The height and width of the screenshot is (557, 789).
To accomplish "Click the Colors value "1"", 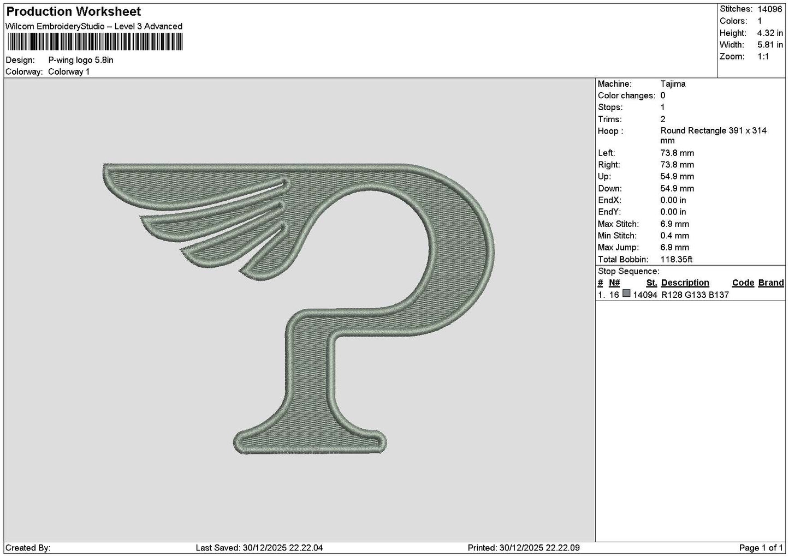I will [760, 21].
